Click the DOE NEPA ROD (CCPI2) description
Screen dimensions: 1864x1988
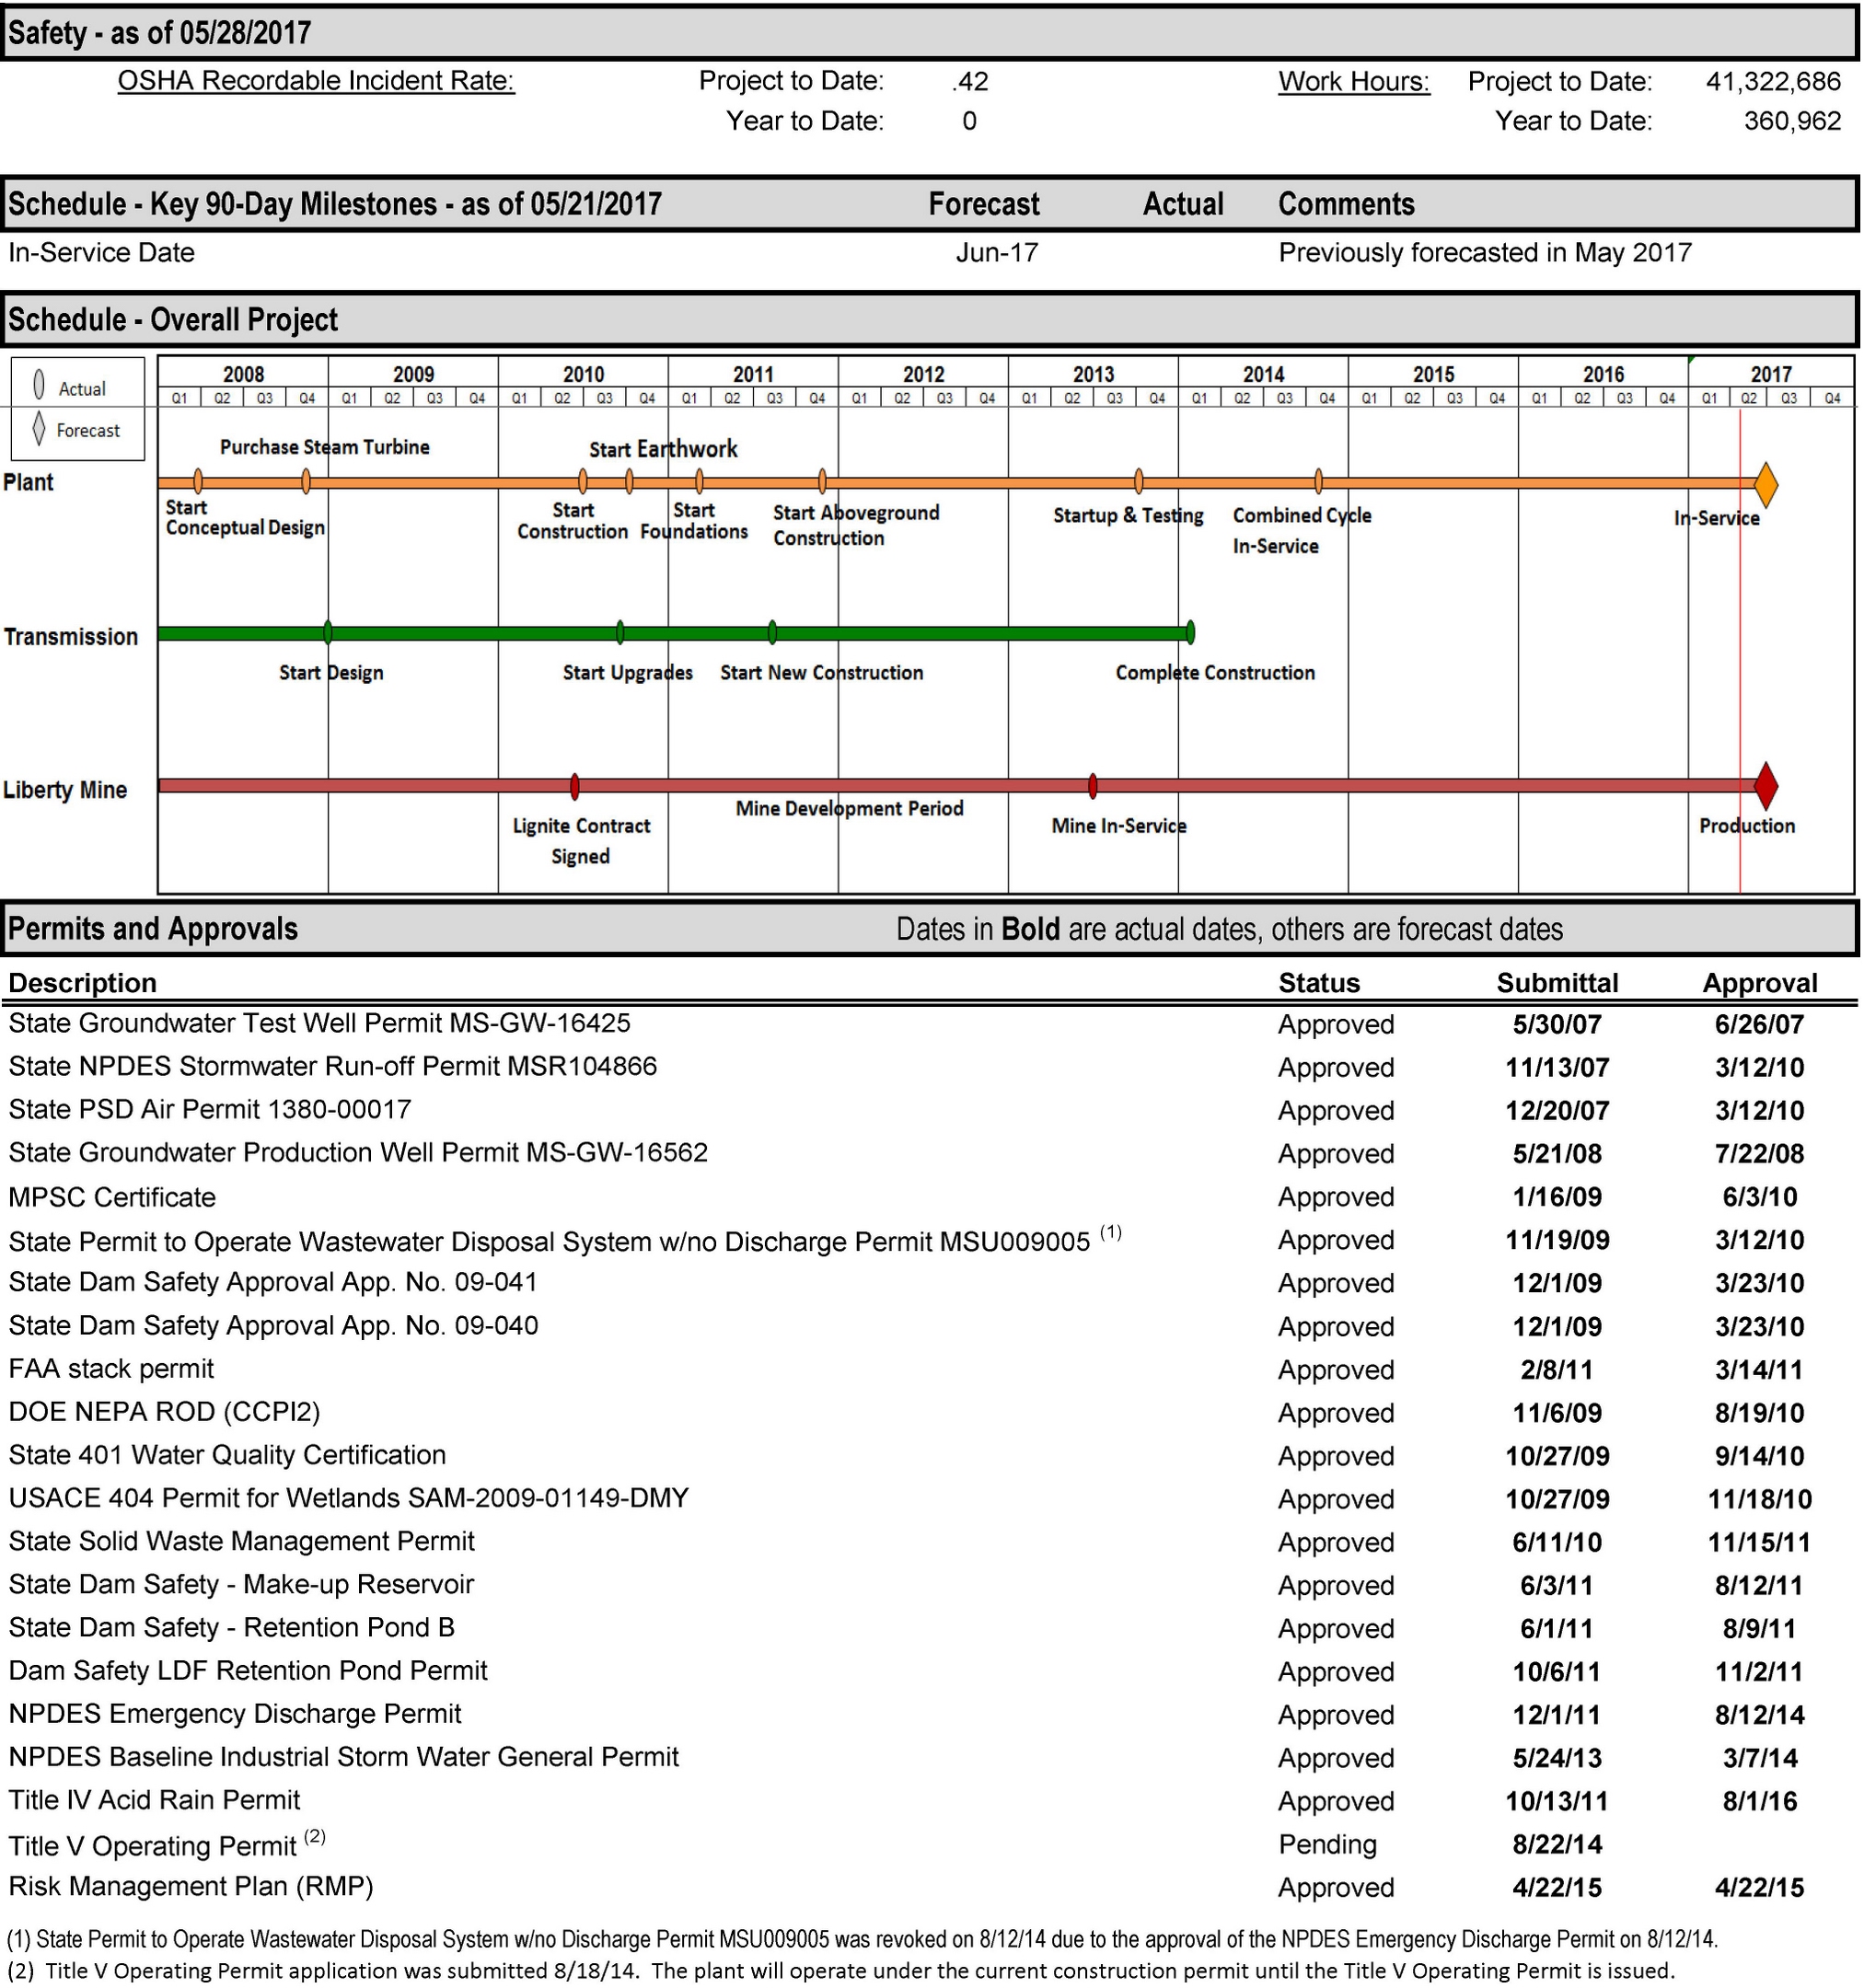click(164, 1412)
